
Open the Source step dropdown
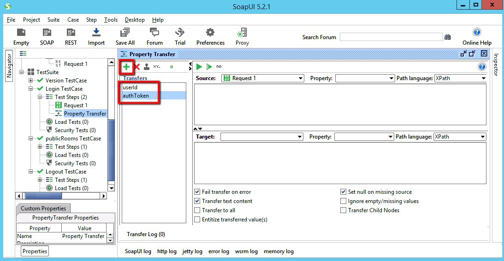(x=263, y=78)
